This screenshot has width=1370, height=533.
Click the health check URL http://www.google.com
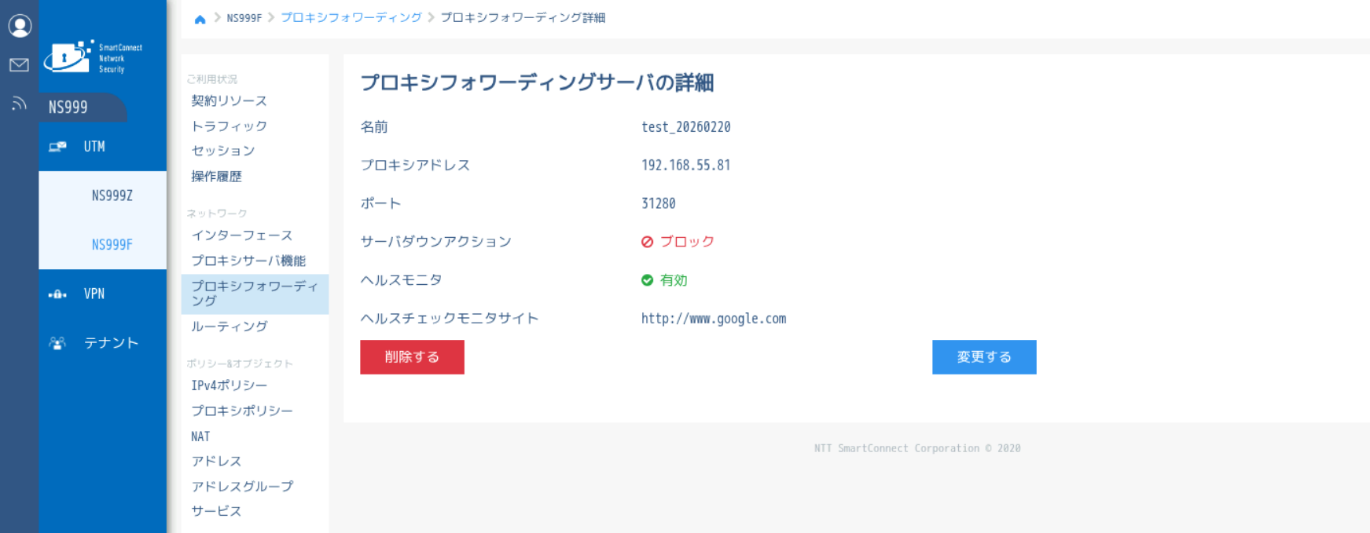714,319
